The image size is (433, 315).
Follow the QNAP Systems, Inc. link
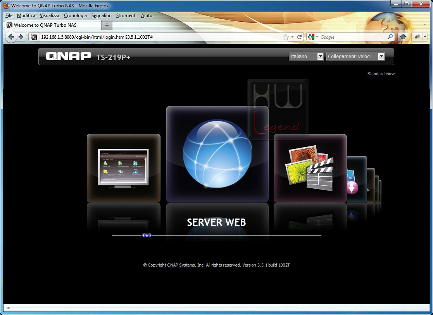pos(185,265)
